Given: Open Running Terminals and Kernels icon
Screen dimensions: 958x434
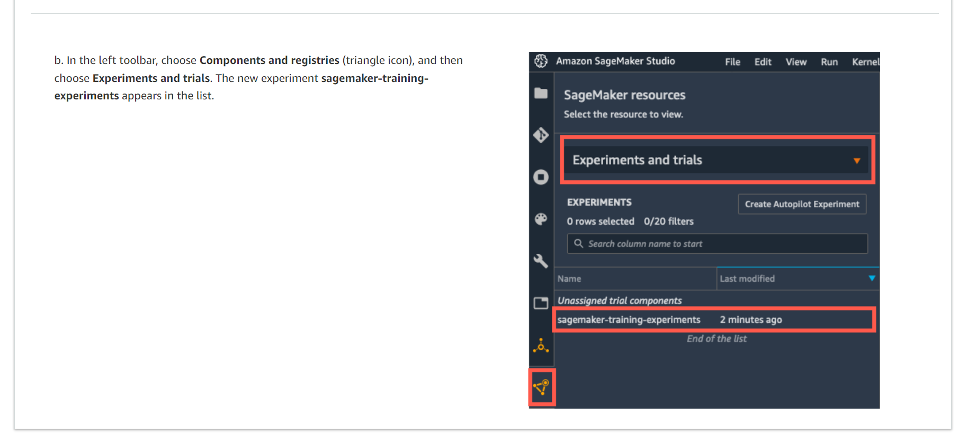Looking at the screenshot, I should click(x=541, y=177).
